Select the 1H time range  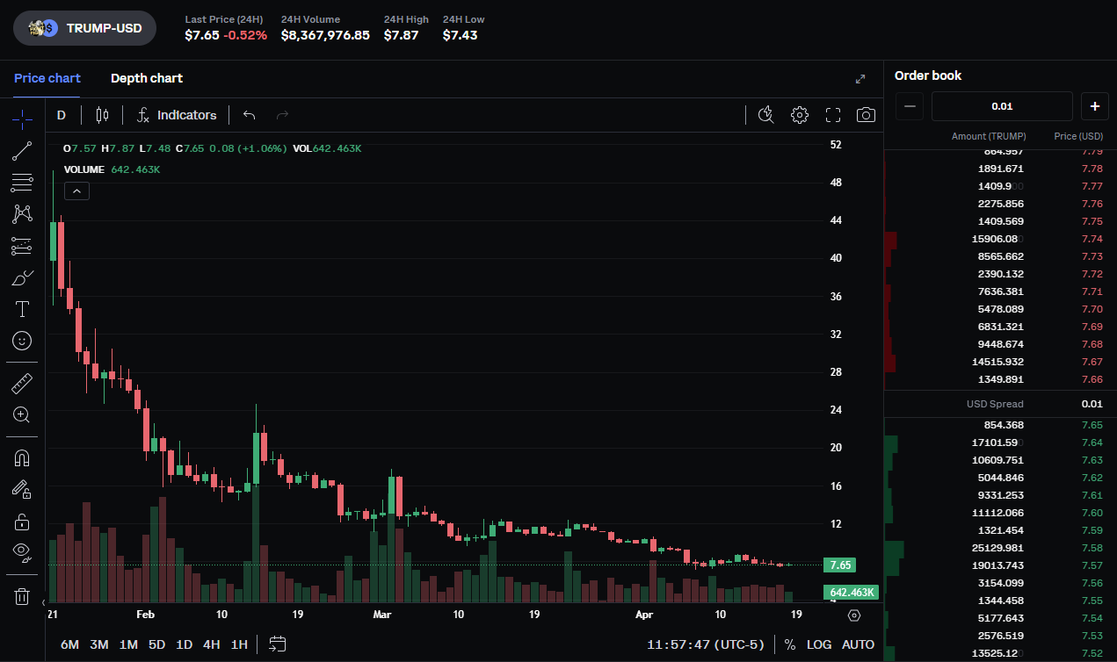(239, 644)
